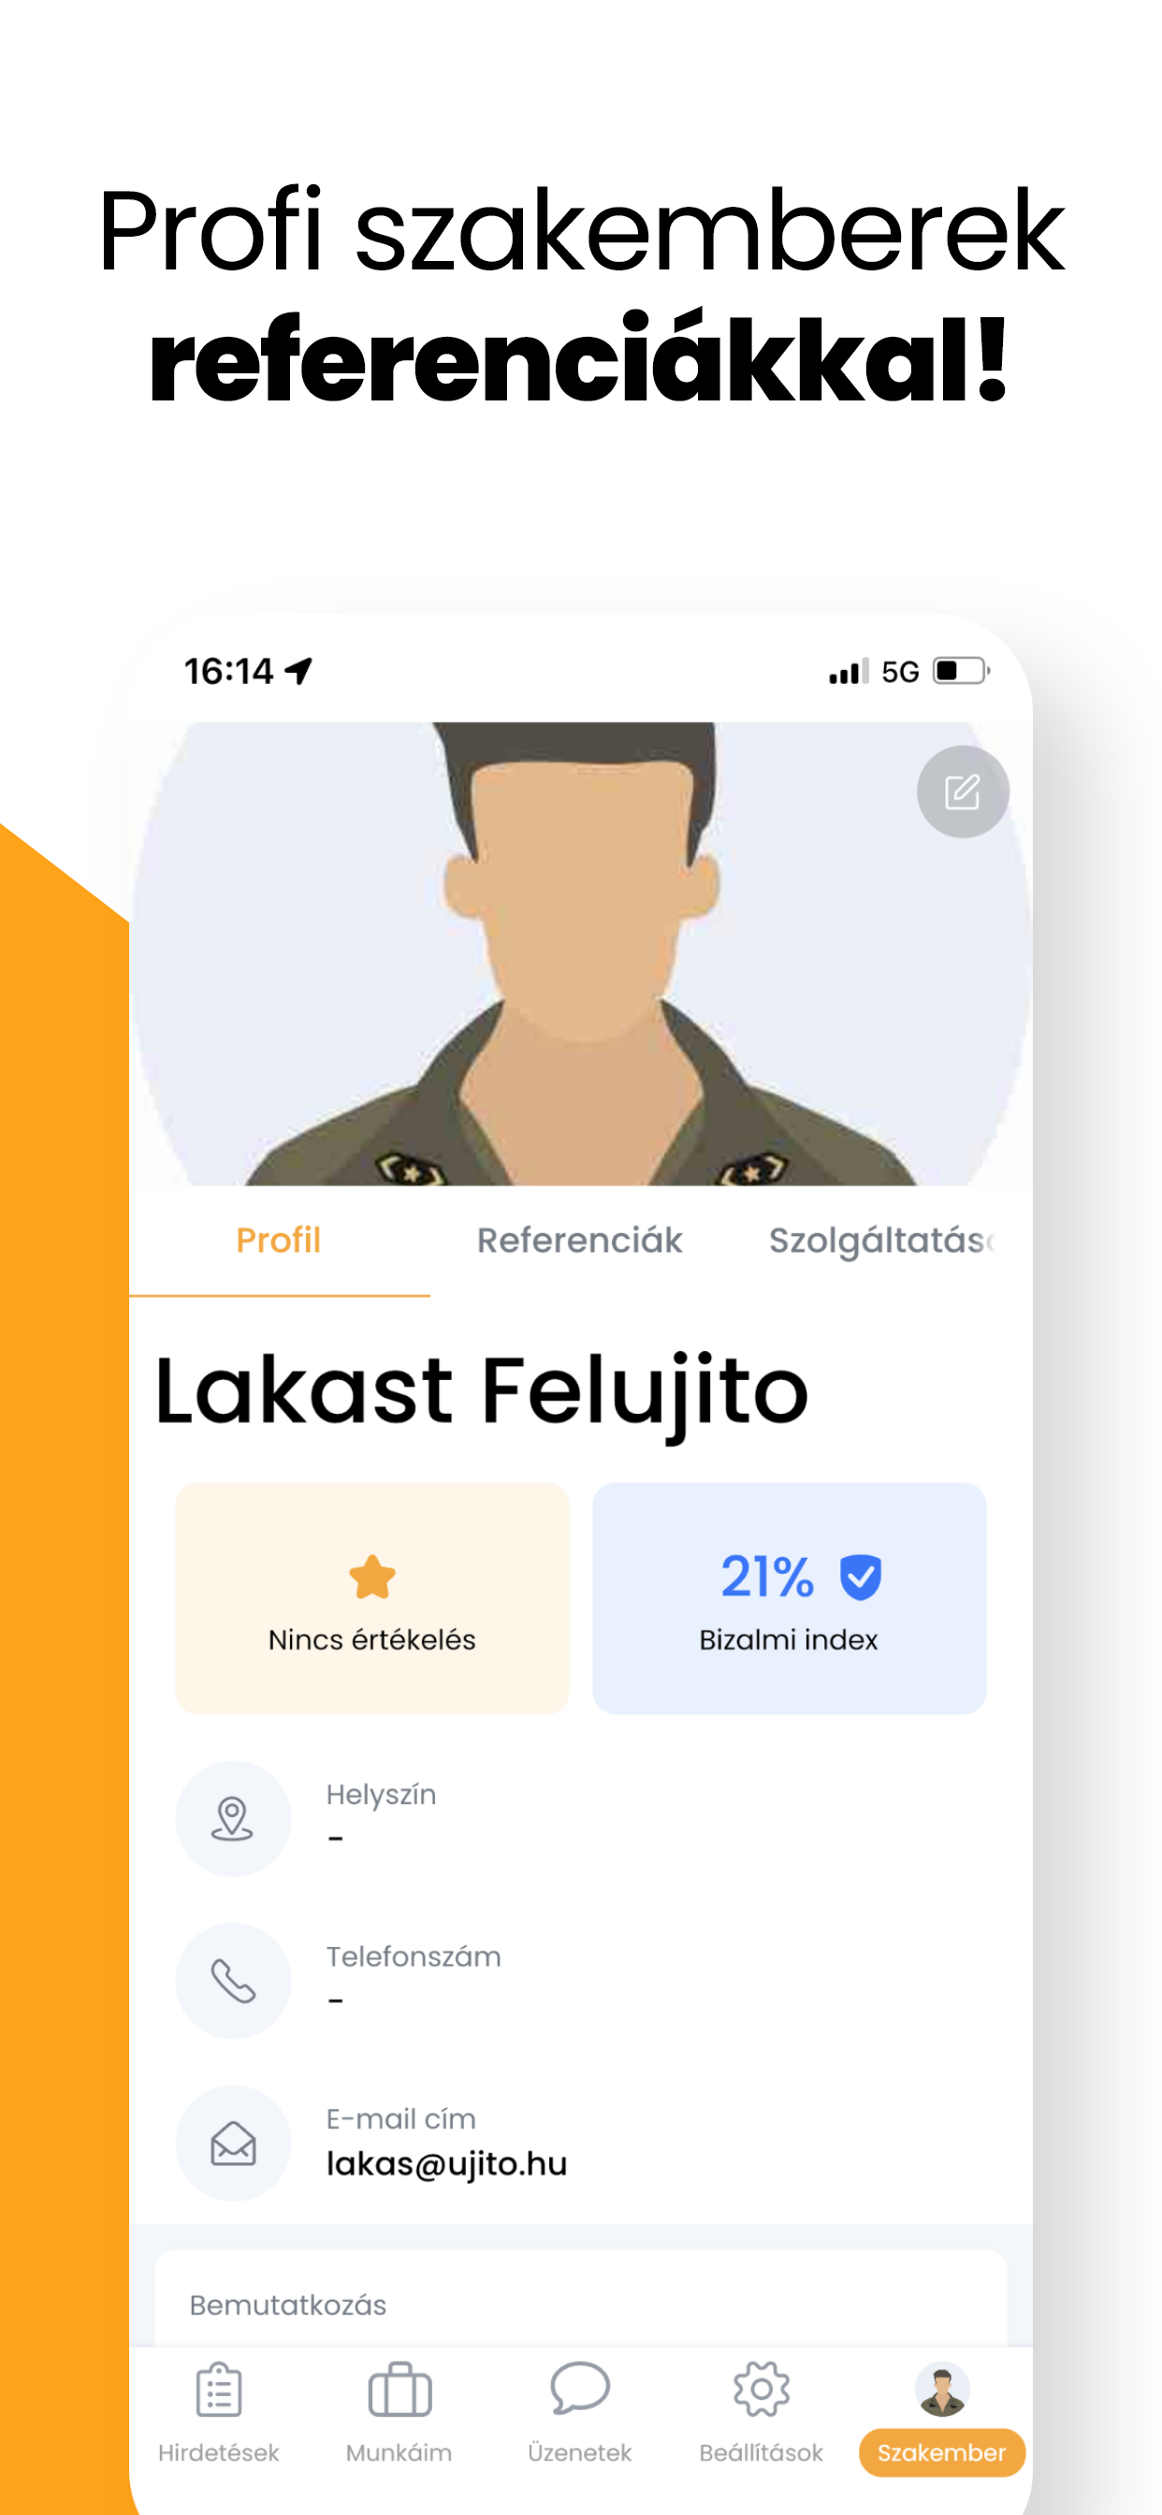Screen dimensions: 1162x2515
Task: Open Munkáim briefcase icon
Action: pyautogui.click(x=399, y=2390)
